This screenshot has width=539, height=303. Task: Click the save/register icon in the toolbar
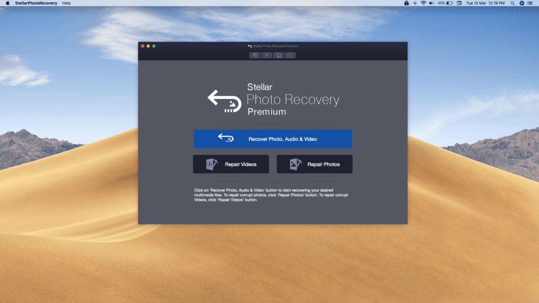[x=254, y=55]
